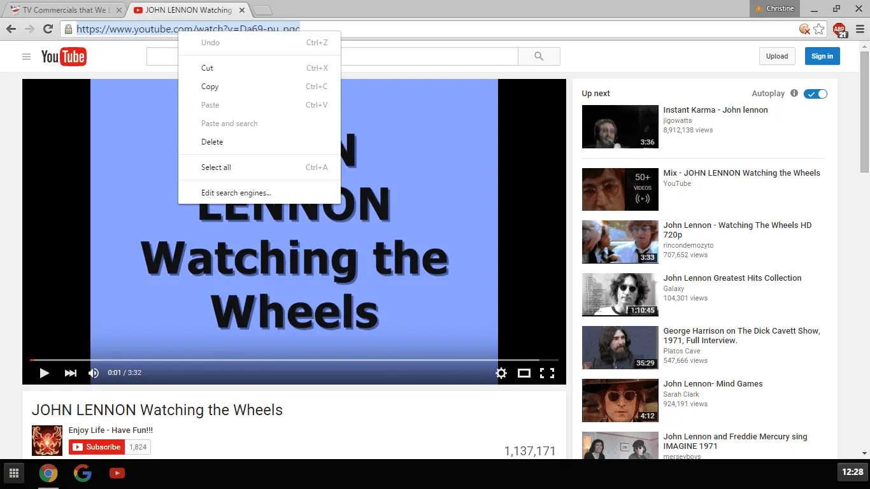Open a new browser tab
The width and height of the screenshot is (870, 489).
262,10
